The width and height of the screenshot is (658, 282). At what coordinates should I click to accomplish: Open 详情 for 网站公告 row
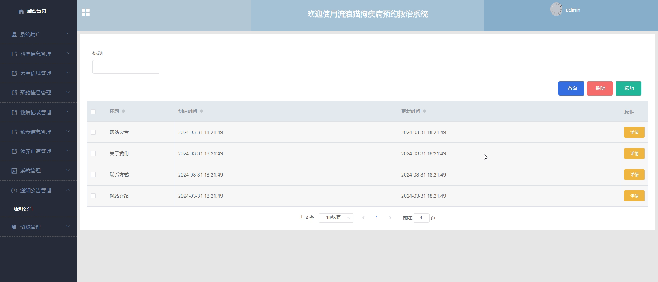pos(634,132)
